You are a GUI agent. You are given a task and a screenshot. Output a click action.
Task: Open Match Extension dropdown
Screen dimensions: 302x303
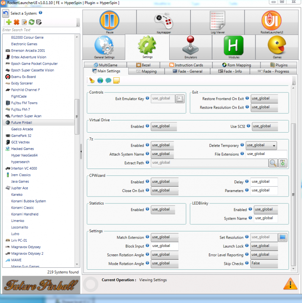165,237
